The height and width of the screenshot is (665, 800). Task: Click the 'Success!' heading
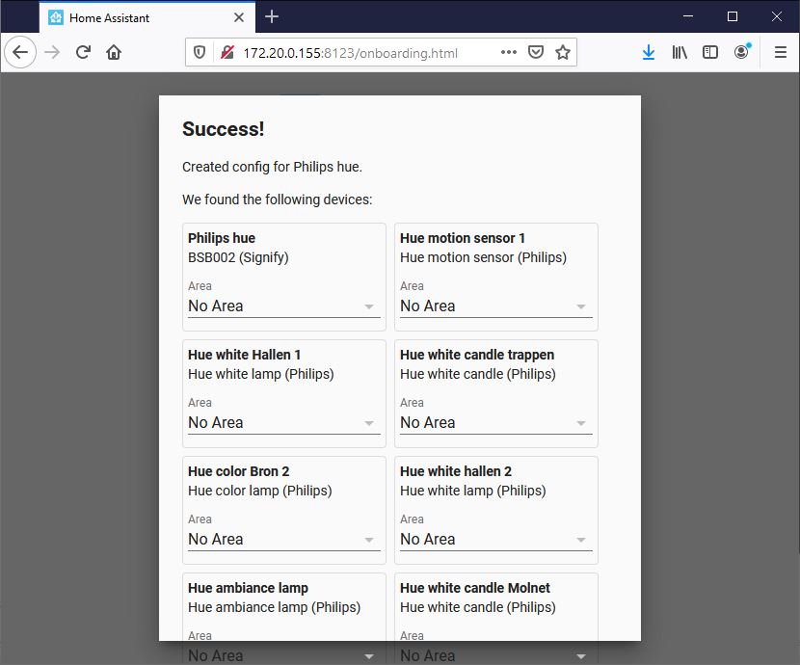(224, 129)
